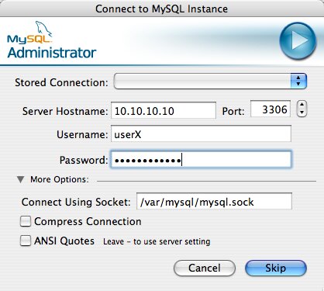The image size is (324, 291).
Task: Focus the Password field
Action: click(202, 160)
